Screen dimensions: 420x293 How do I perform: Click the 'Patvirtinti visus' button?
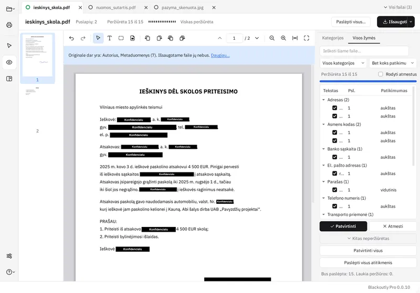pos(368,251)
